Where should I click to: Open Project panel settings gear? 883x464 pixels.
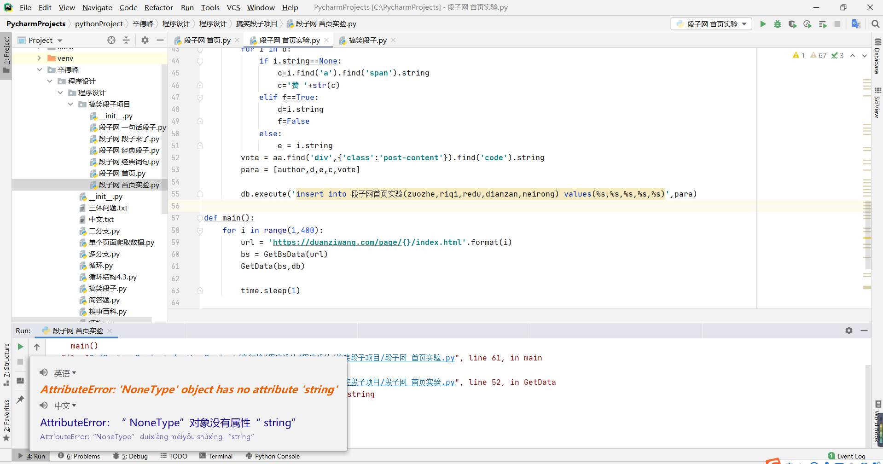[x=145, y=40]
